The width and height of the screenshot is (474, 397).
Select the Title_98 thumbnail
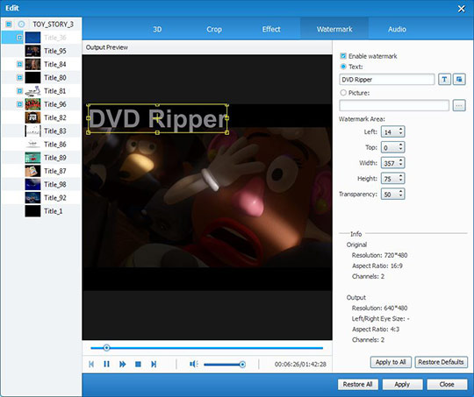pyautogui.click(x=32, y=184)
